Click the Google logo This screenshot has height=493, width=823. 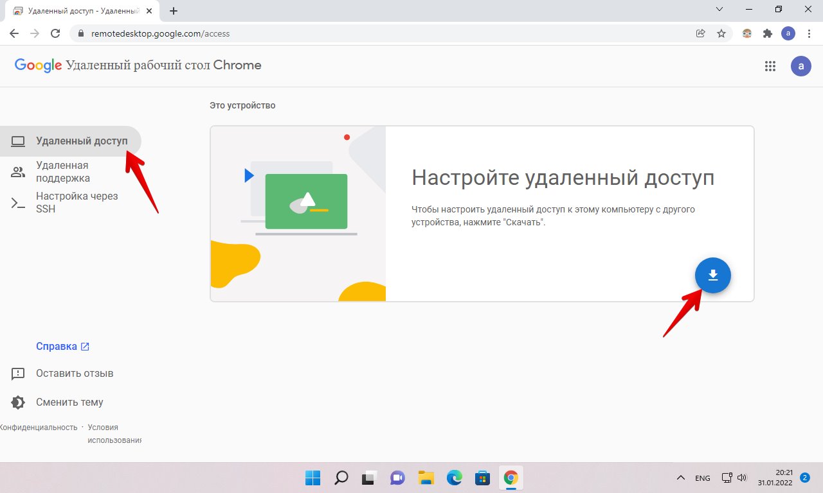[38, 65]
